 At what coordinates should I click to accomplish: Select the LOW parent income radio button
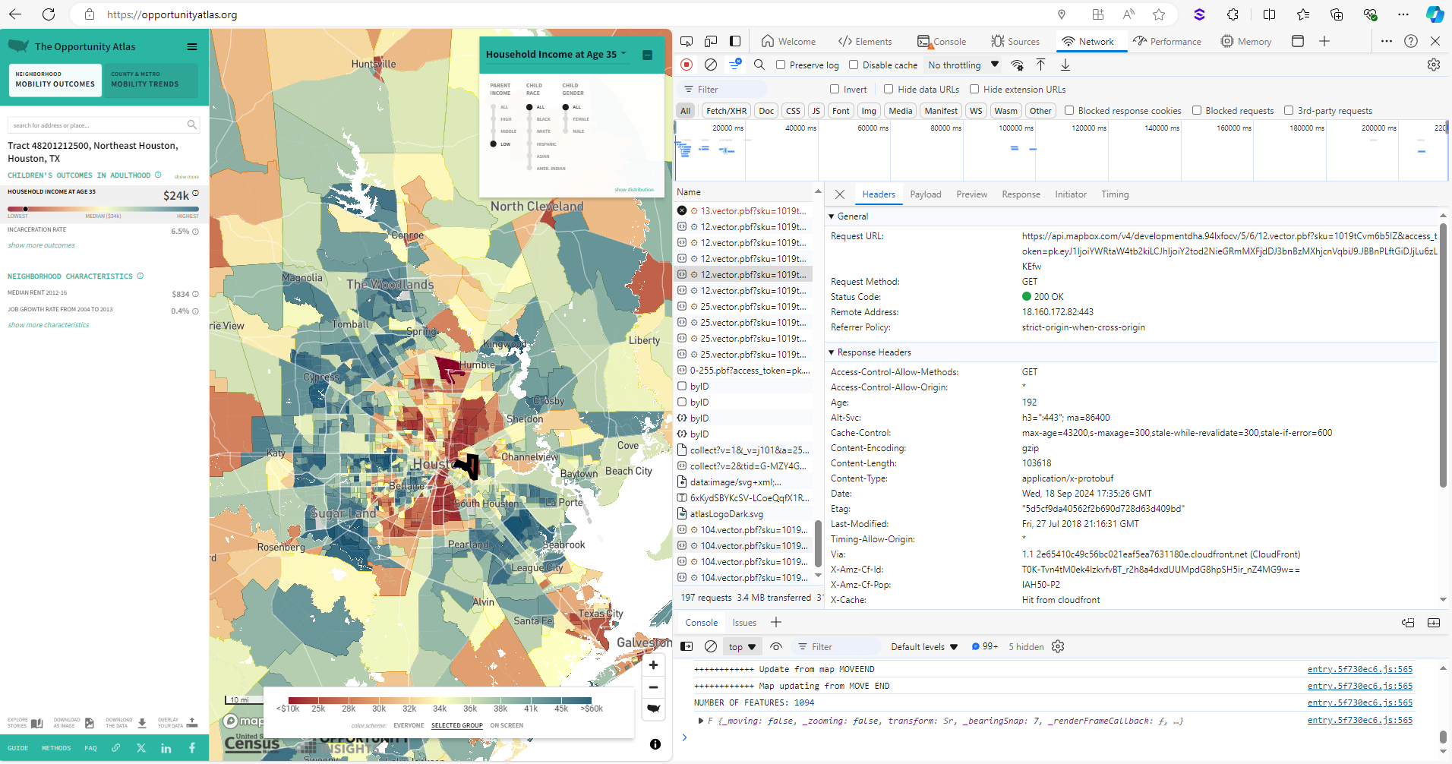pos(494,144)
